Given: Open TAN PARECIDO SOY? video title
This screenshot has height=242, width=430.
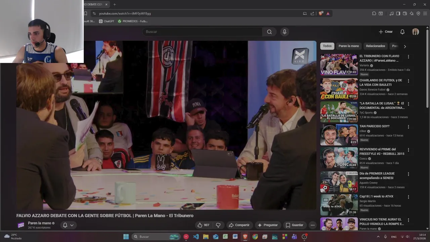Looking at the screenshot, I should [374, 126].
